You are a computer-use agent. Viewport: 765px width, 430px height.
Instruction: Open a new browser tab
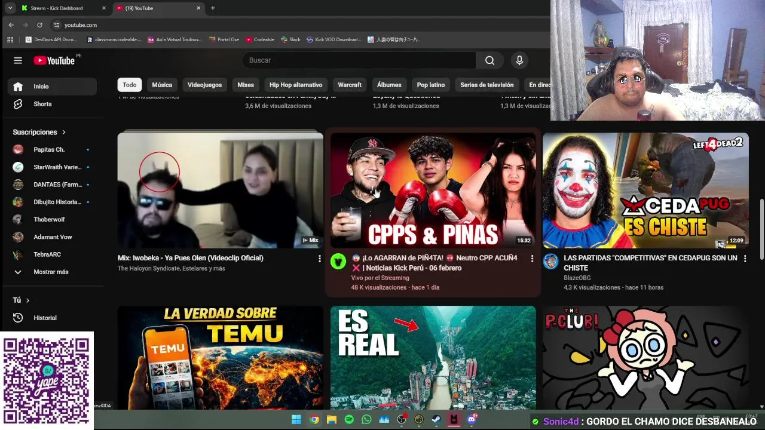tap(213, 8)
